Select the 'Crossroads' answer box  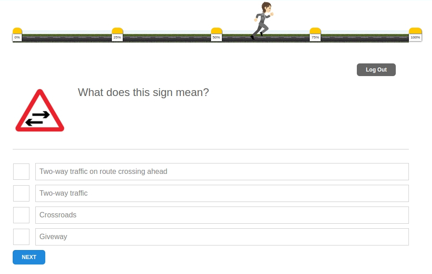click(222, 215)
